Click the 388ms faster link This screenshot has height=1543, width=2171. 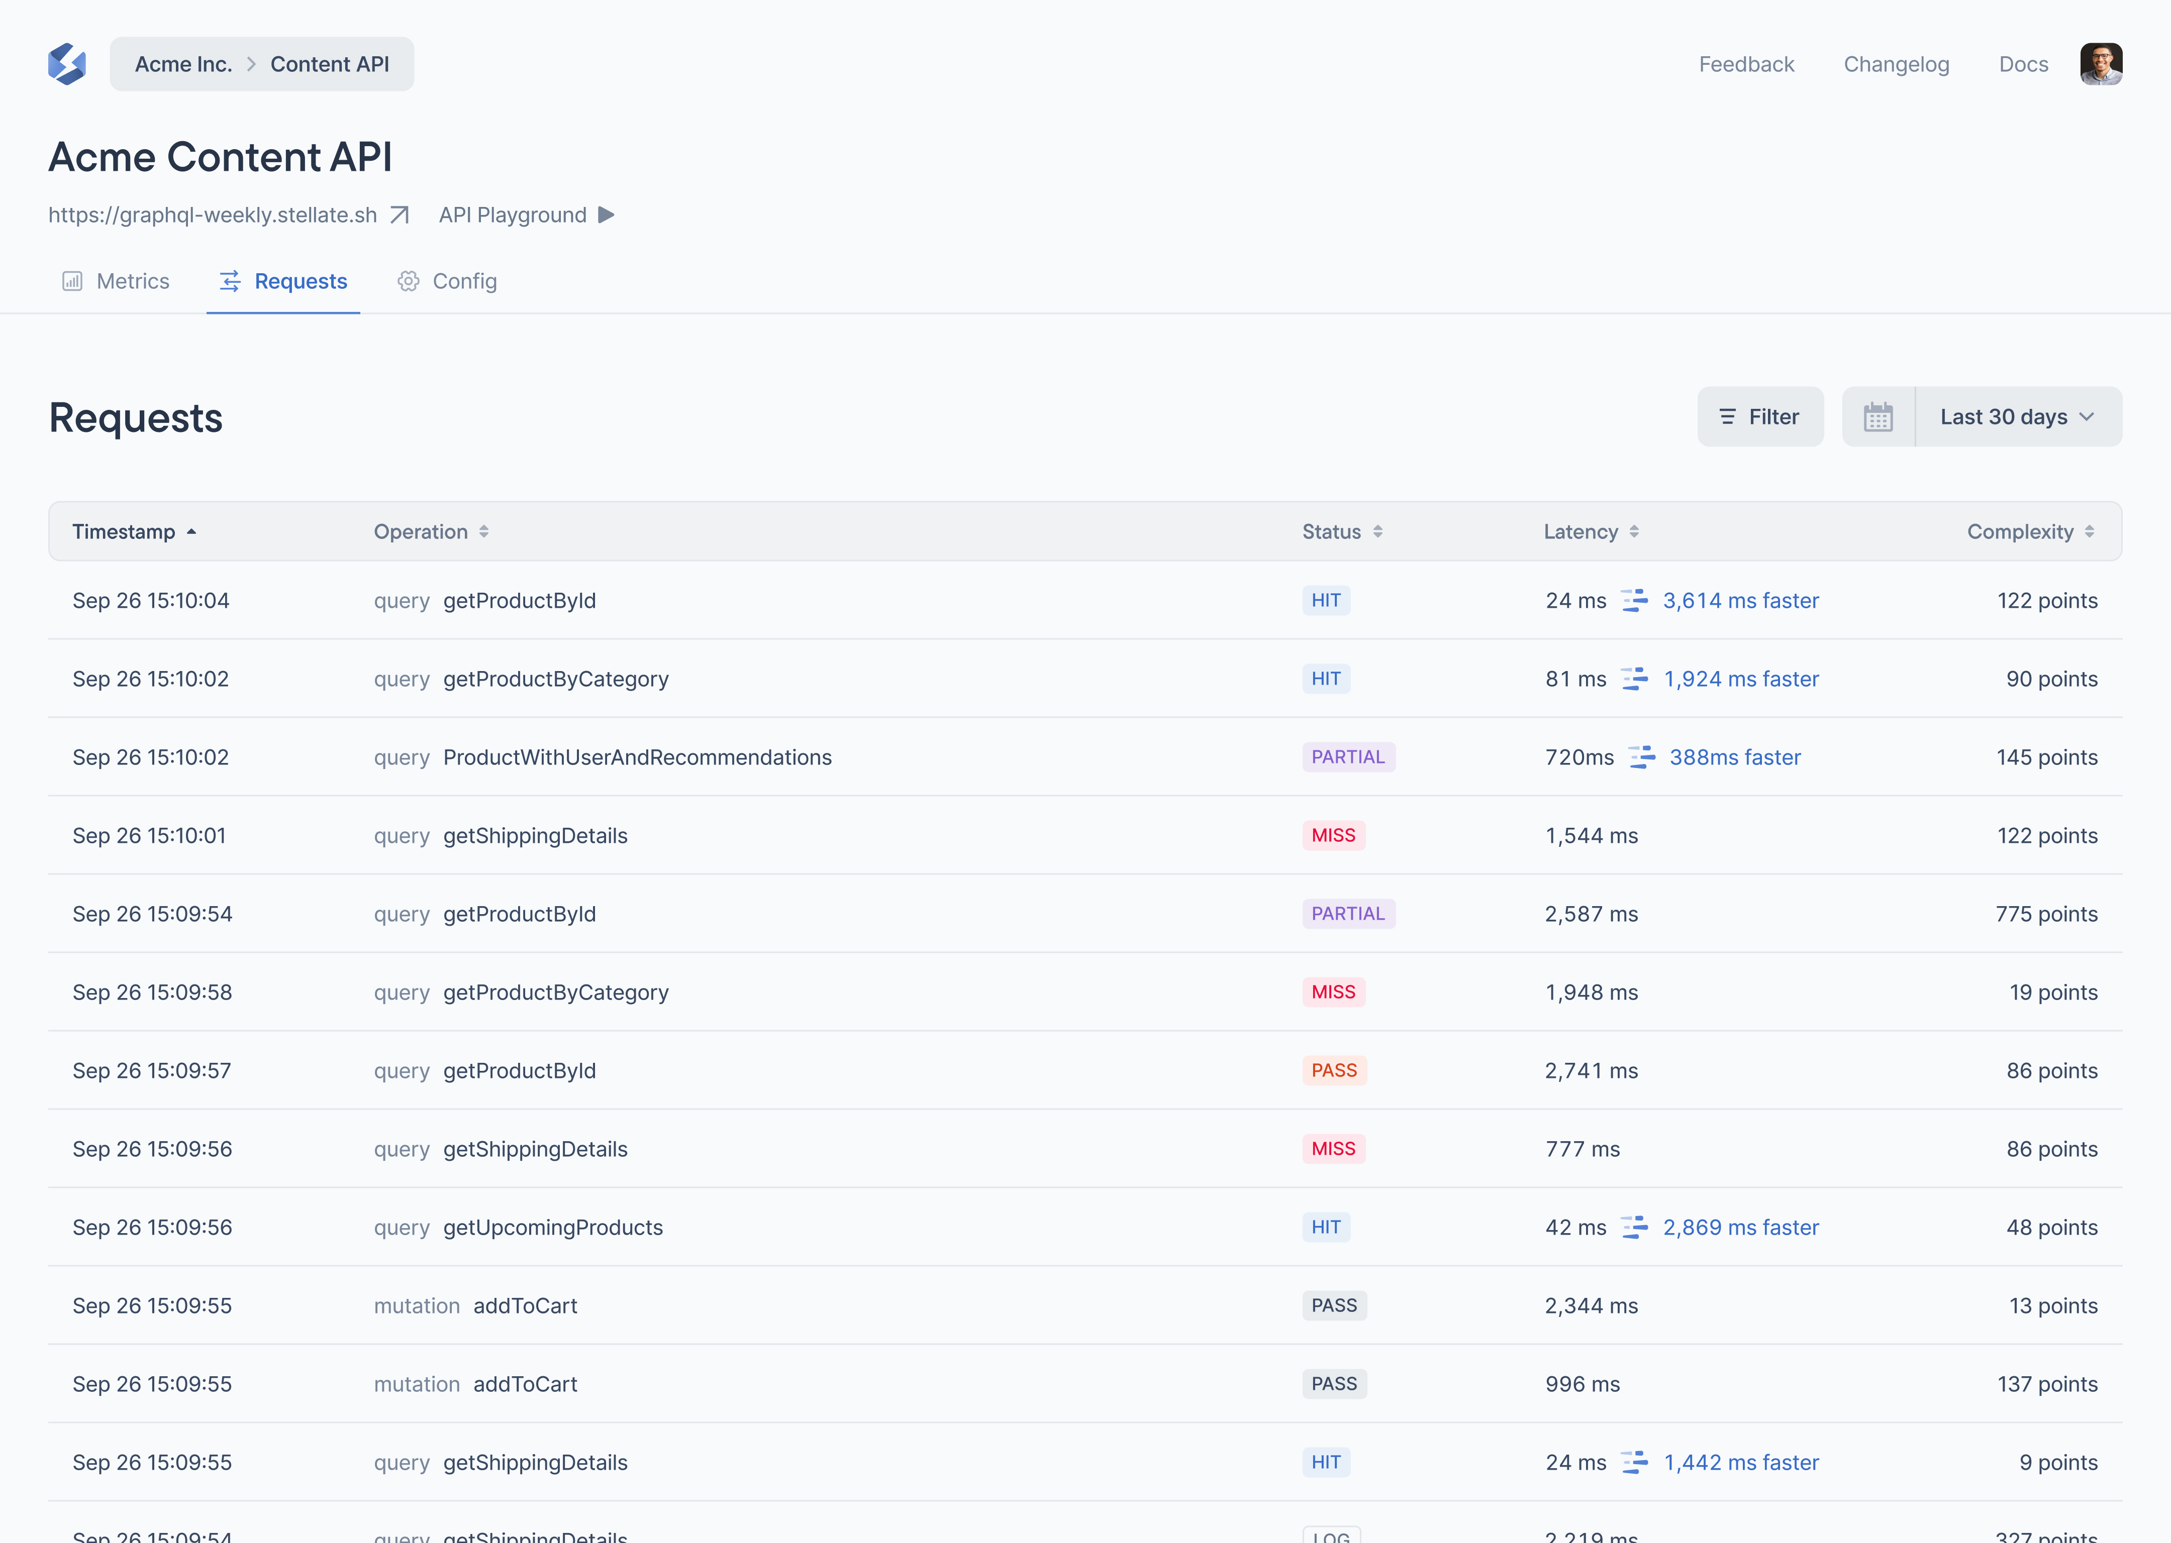[x=1735, y=757]
